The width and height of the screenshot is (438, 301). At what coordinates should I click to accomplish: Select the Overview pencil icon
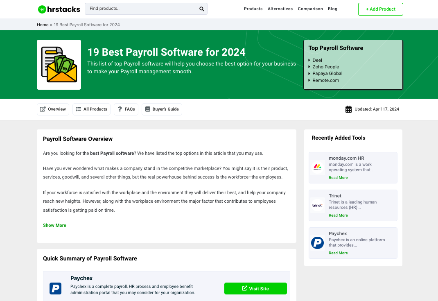pos(43,109)
